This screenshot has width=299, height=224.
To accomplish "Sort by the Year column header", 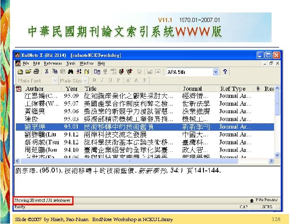I will click(72, 89).
